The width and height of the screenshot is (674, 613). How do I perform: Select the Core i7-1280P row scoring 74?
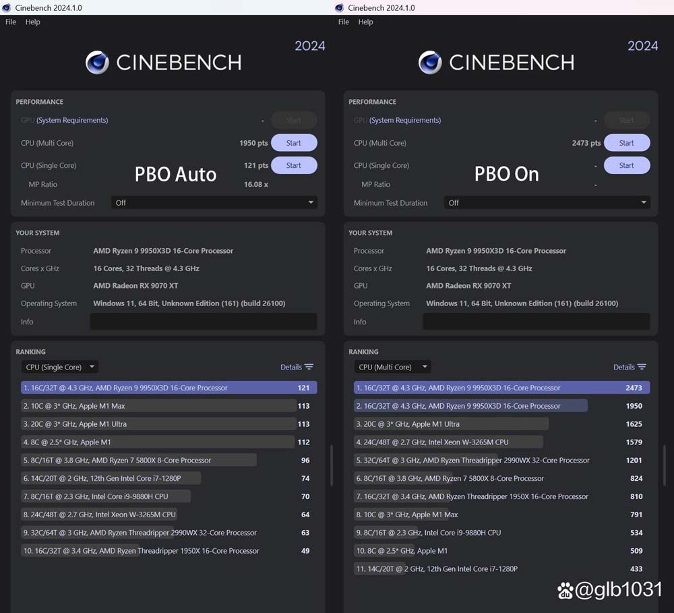[x=169, y=478]
